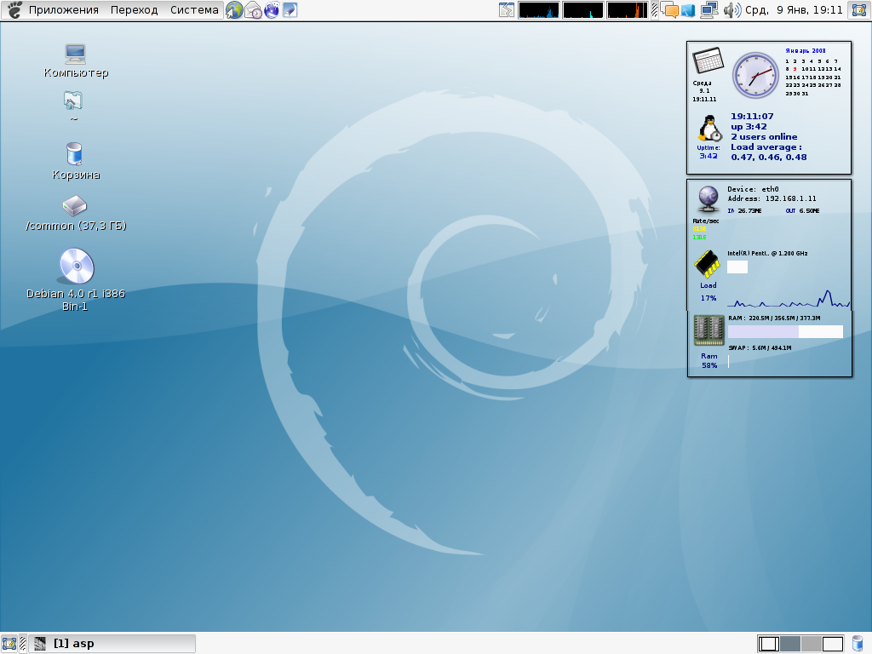Click the calendar icon in desktop widget

(x=708, y=60)
